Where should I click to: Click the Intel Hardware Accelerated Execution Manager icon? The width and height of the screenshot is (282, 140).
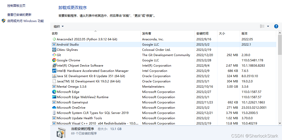(54, 71)
